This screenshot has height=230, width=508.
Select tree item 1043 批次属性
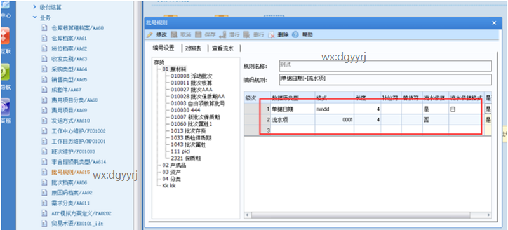[x=188, y=145]
